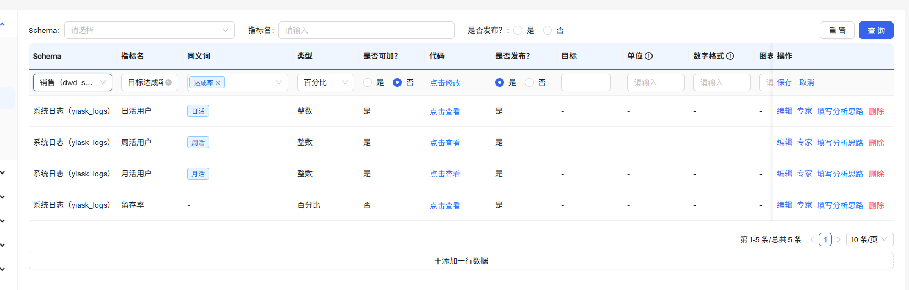Select 否 for 是否发布 filter
The height and width of the screenshot is (290, 909).
547,30
